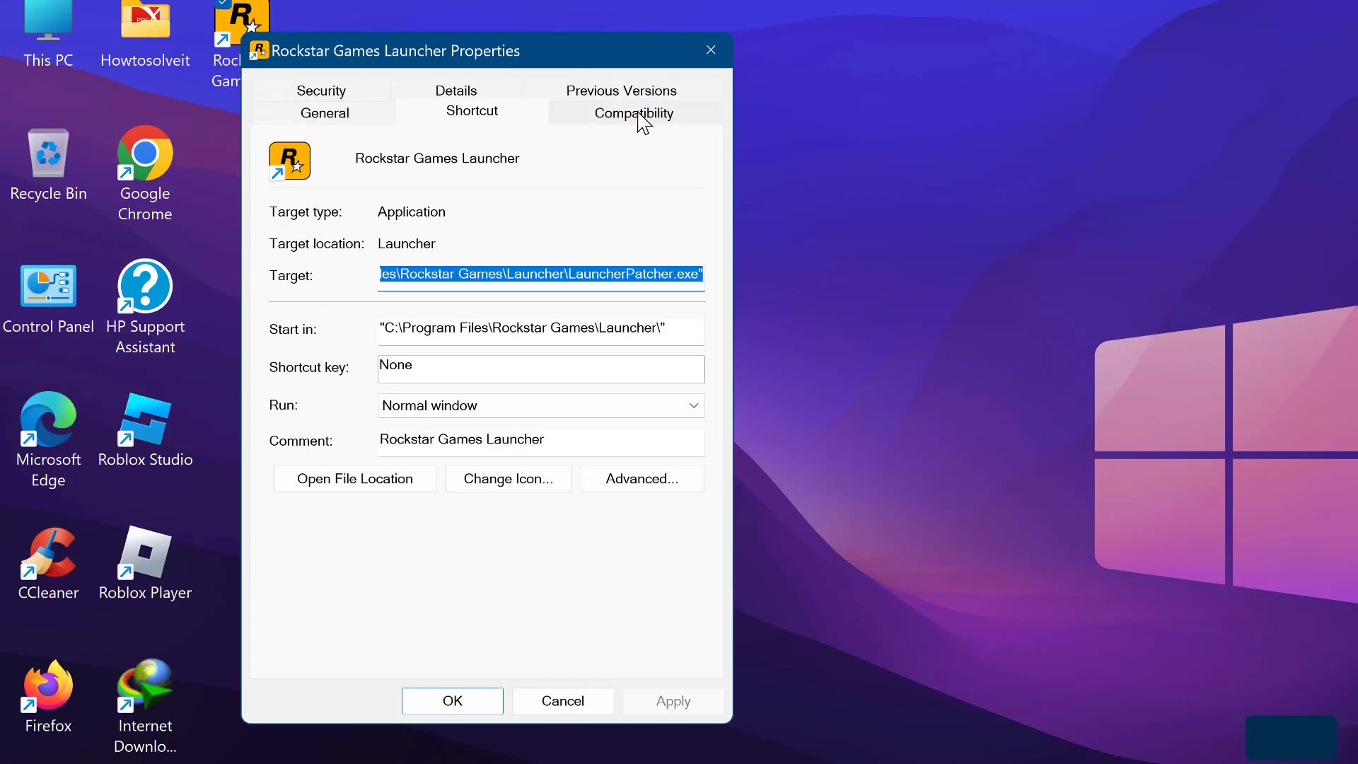Launch Google Chrome from desktop
Viewport: 1358px width, 764px height.
click(145, 174)
